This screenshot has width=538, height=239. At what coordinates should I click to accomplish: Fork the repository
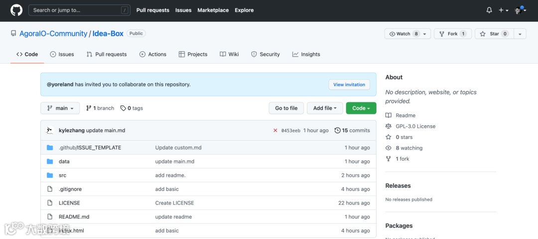coord(453,34)
